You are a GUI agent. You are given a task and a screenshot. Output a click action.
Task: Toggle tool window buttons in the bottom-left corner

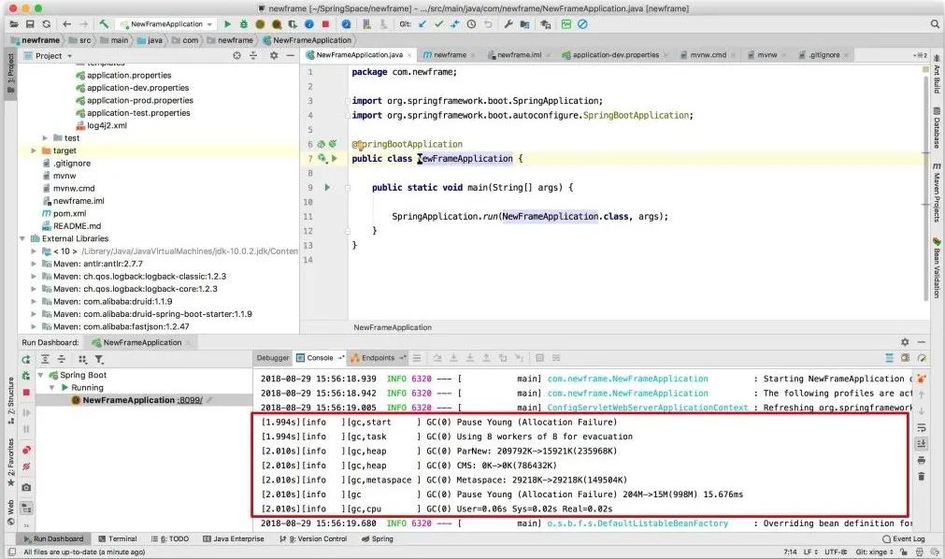point(12,552)
